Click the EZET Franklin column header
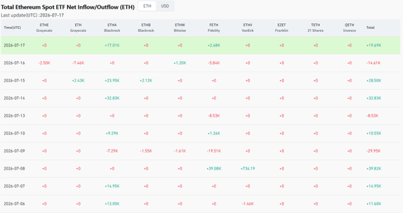Viewport: 403px width, 213px height. (x=282, y=28)
